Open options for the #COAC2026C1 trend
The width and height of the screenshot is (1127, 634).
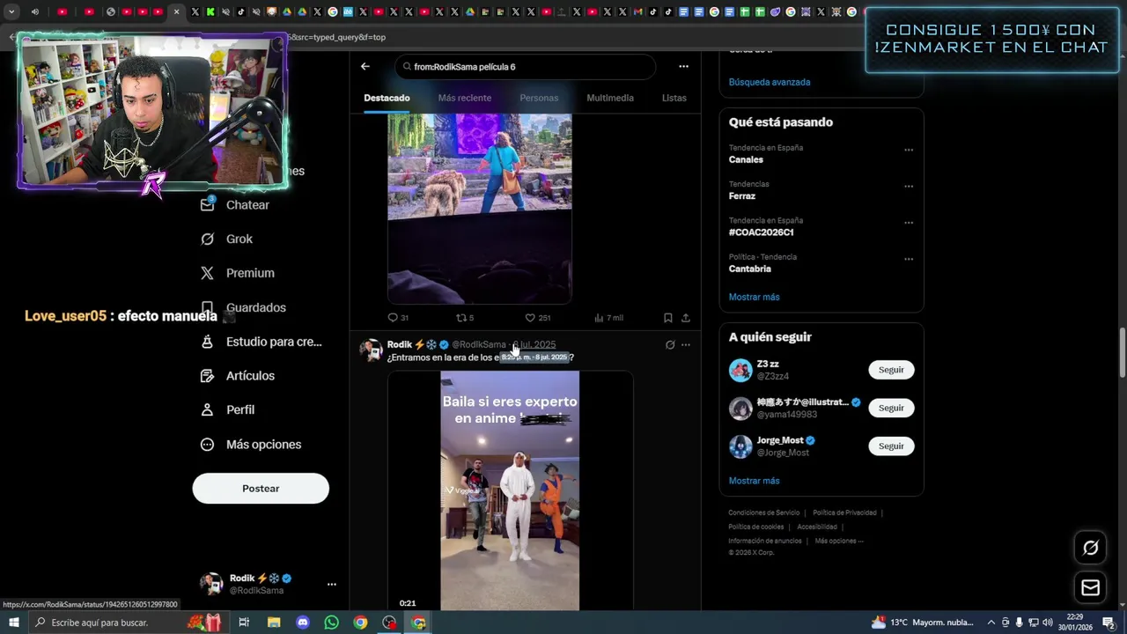pyautogui.click(x=909, y=223)
